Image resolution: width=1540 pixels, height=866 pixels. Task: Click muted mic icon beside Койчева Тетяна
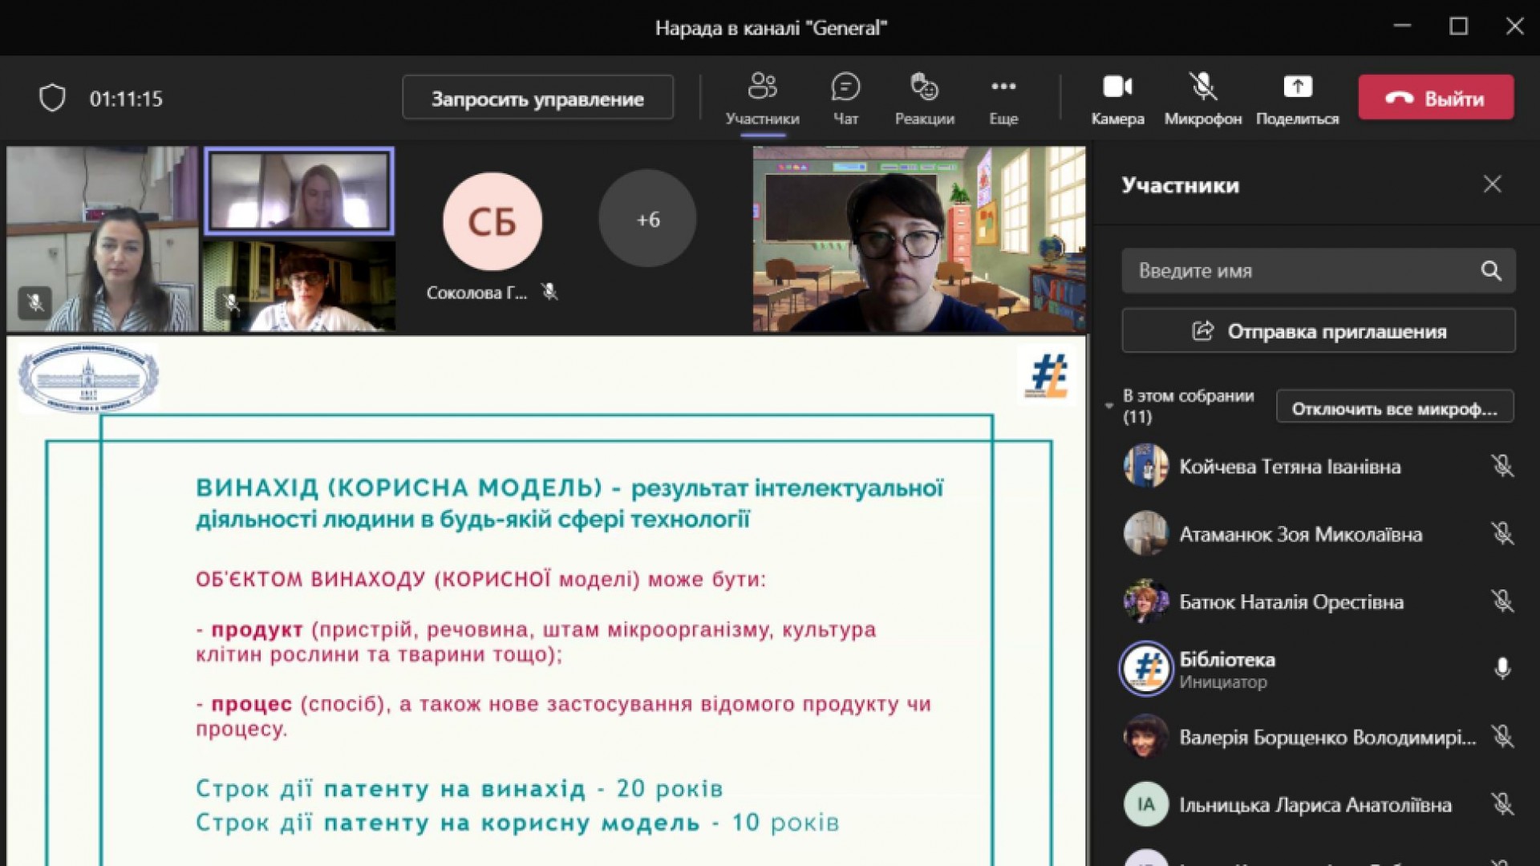[x=1501, y=466]
